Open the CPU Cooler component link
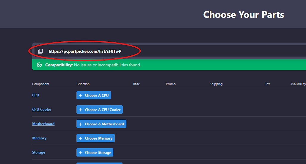306x164 pixels. click(42, 109)
